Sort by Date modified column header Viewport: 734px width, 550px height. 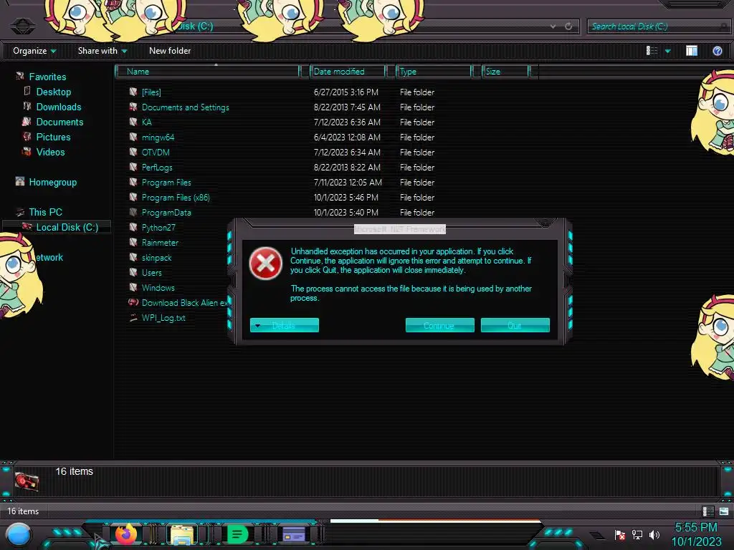pyautogui.click(x=348, y=72)
